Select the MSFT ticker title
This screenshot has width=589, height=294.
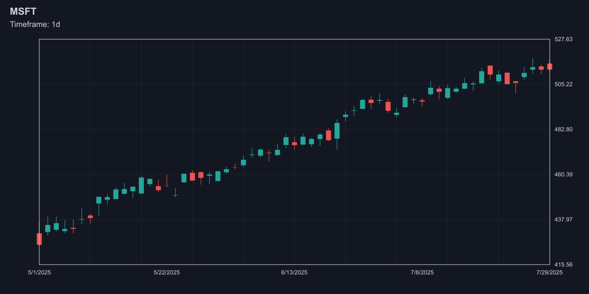click(23, 12)
